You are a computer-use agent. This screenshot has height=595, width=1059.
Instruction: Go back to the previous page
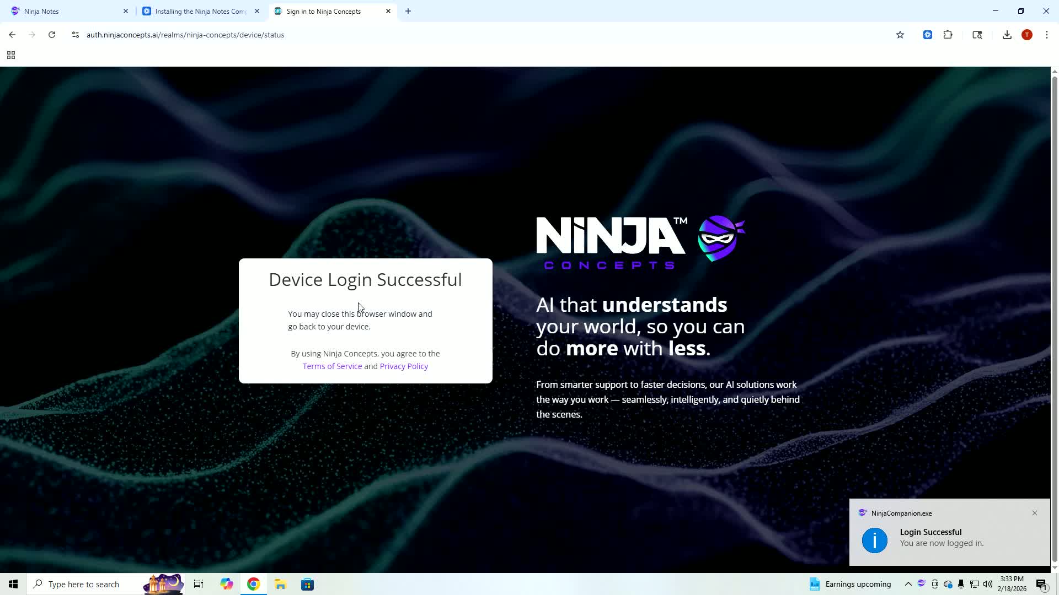12,35
